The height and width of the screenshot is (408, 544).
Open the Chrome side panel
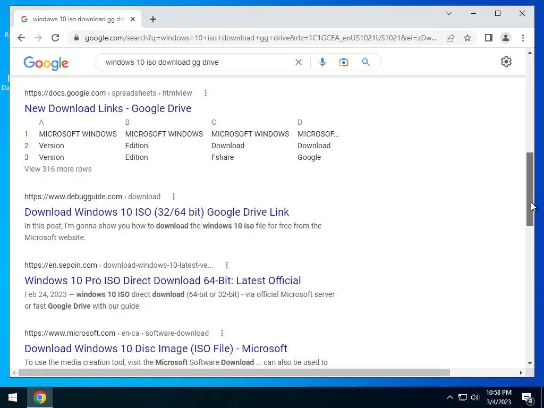tap(489, 38)
